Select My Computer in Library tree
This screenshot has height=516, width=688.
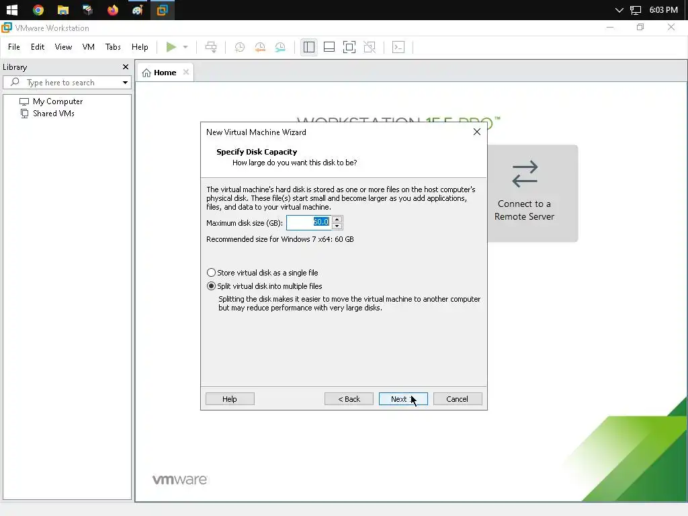(58, 101)
